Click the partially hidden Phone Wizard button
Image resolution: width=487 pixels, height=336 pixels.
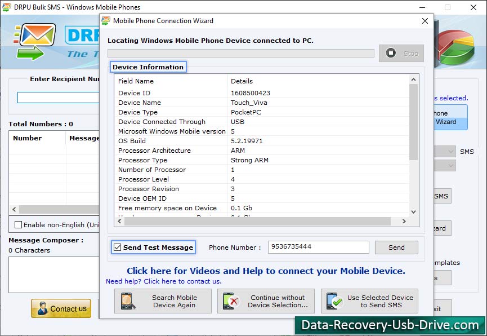[450, 117]
